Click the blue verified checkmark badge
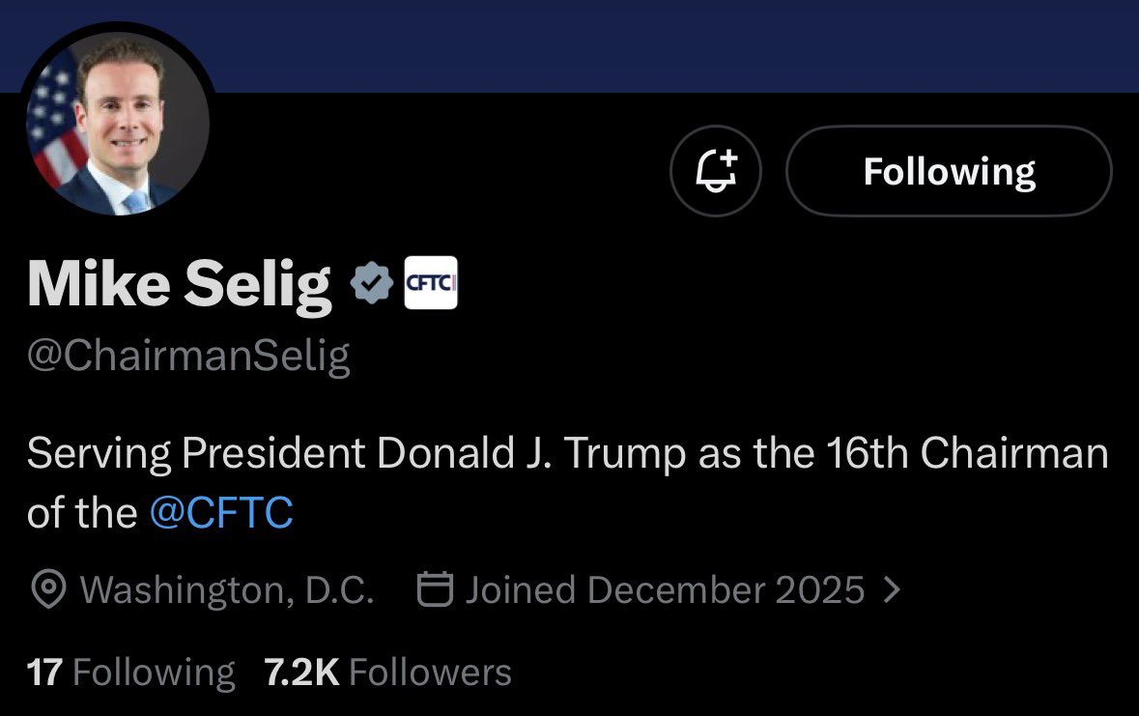The width and height of the screenshot is (1139, 716). (x=371, y=282)
